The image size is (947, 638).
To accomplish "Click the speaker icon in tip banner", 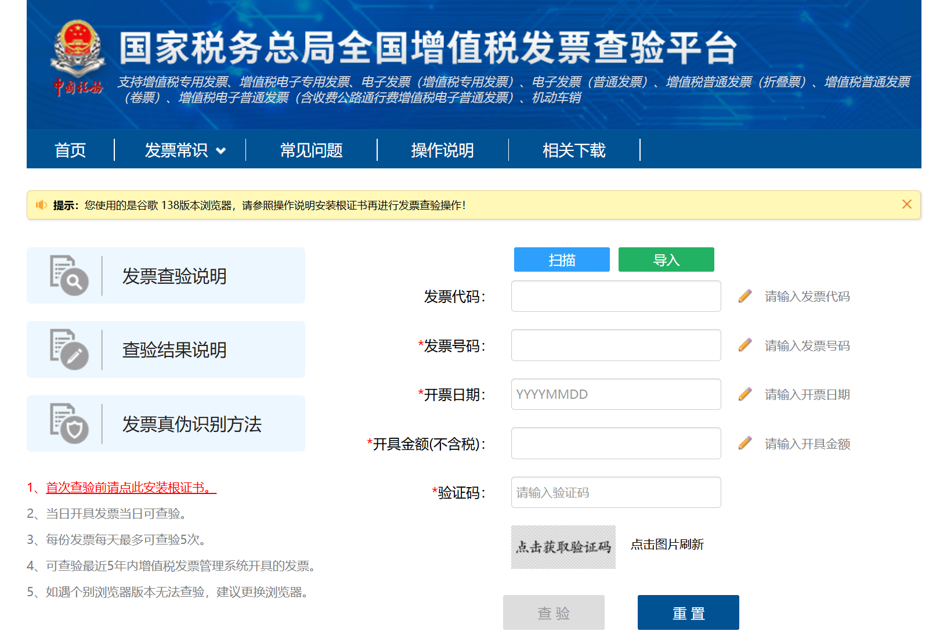I will (41, 205).
